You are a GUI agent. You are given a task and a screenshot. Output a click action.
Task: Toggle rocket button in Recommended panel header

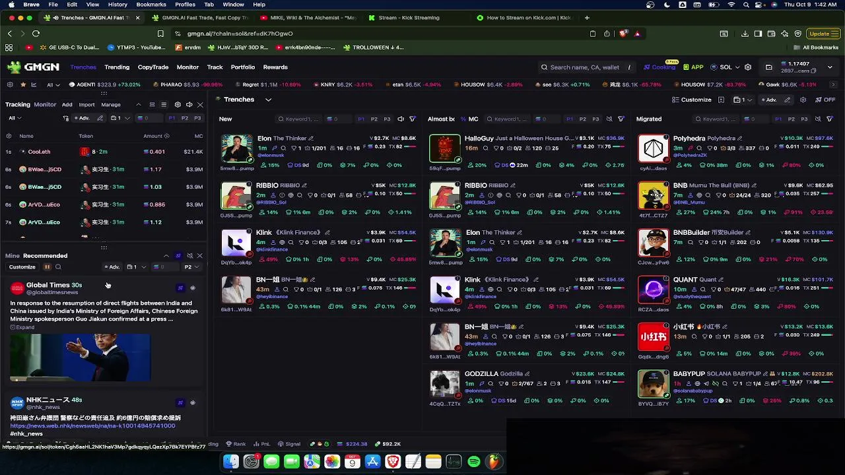pos(178,256)
